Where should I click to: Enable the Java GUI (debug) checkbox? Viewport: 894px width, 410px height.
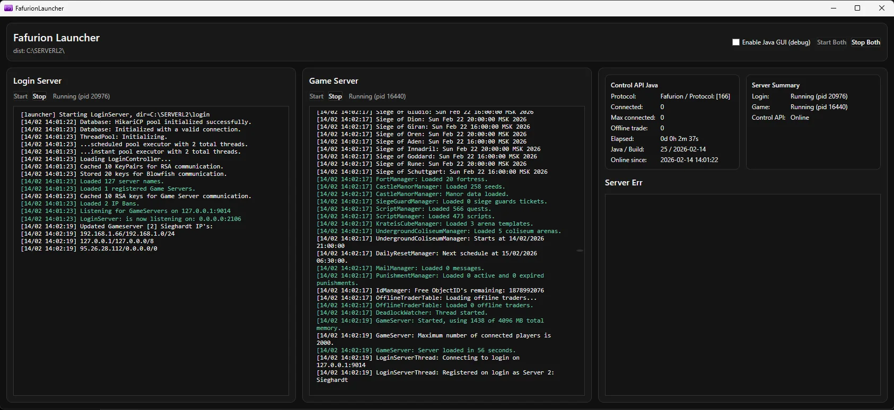pos(736,42)
